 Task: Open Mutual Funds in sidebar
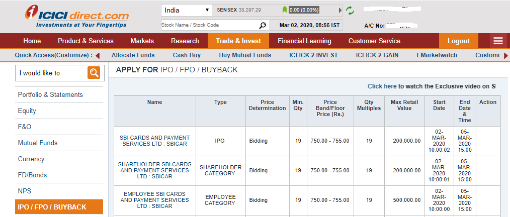(x=38, y=143)
